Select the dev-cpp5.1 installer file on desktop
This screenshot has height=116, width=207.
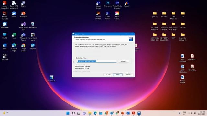[51, 78]
